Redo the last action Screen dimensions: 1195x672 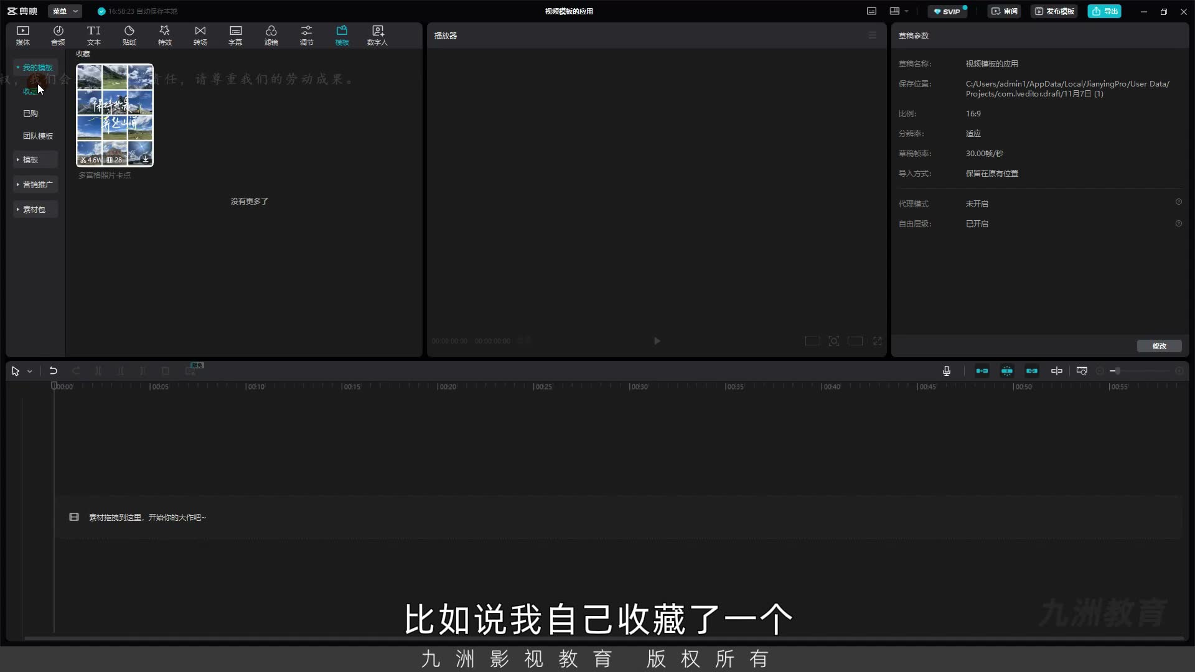[x=76, y=371]
